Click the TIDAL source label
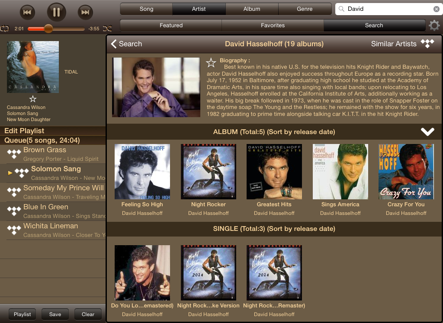Screen dimensions: 443x323 pyautogui.click(x=71, y=72)
